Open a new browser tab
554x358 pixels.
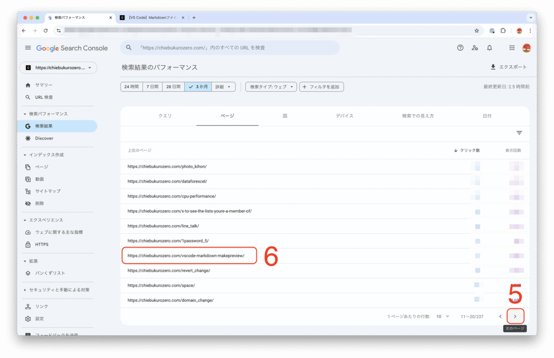(194, 17)
